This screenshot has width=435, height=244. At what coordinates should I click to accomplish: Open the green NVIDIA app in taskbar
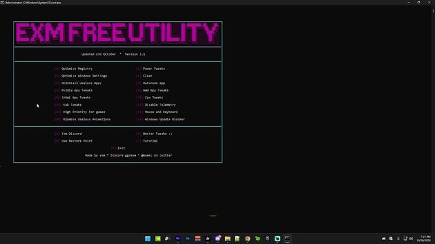pyautogui.click(x=158, y=239)
